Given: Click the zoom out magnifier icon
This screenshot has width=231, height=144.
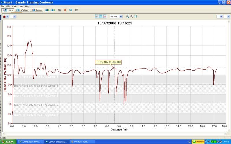Looking at the screenshot, I should pyautogui.click(x=132, y=16).
